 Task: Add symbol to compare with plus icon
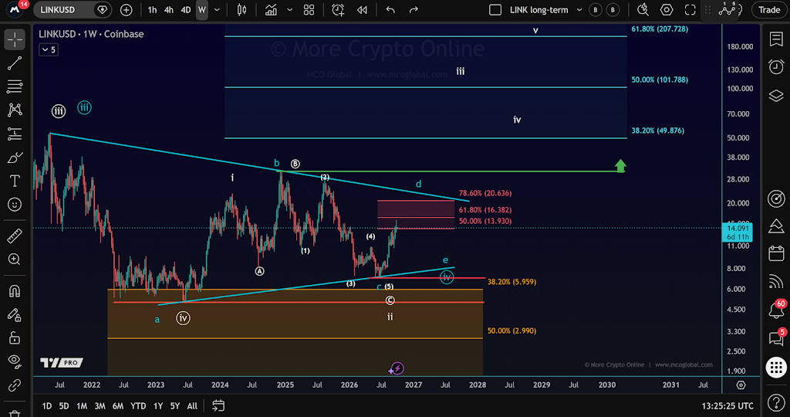point(126,9)
